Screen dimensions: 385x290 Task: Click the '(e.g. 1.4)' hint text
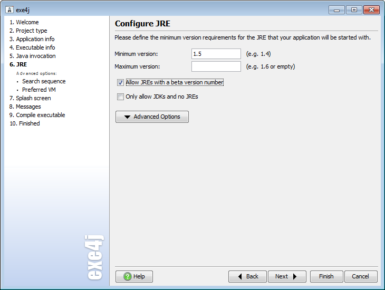(x=258, y=54)
